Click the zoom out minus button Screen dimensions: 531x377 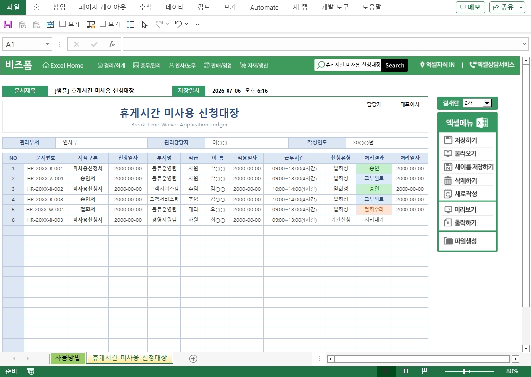pyautogui.click(x=440, y=371)
